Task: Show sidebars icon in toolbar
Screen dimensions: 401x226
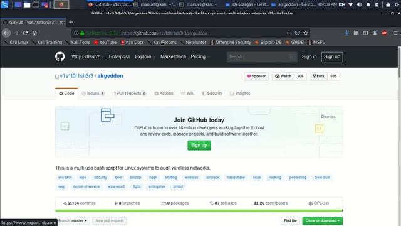Action: coord(365,33)
